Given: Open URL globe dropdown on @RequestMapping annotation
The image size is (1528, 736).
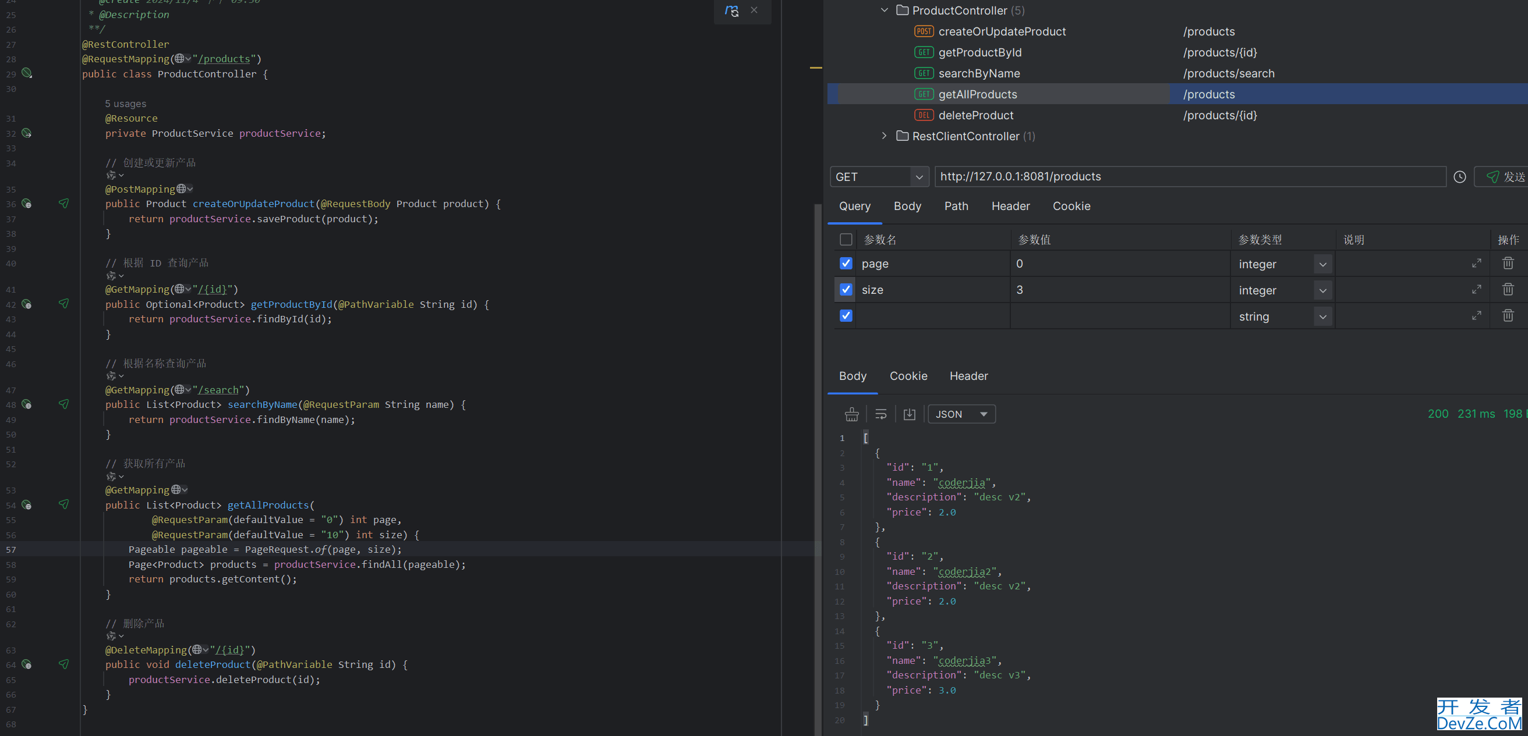Looking at the screenshot, I should click(x=183, y=59).
